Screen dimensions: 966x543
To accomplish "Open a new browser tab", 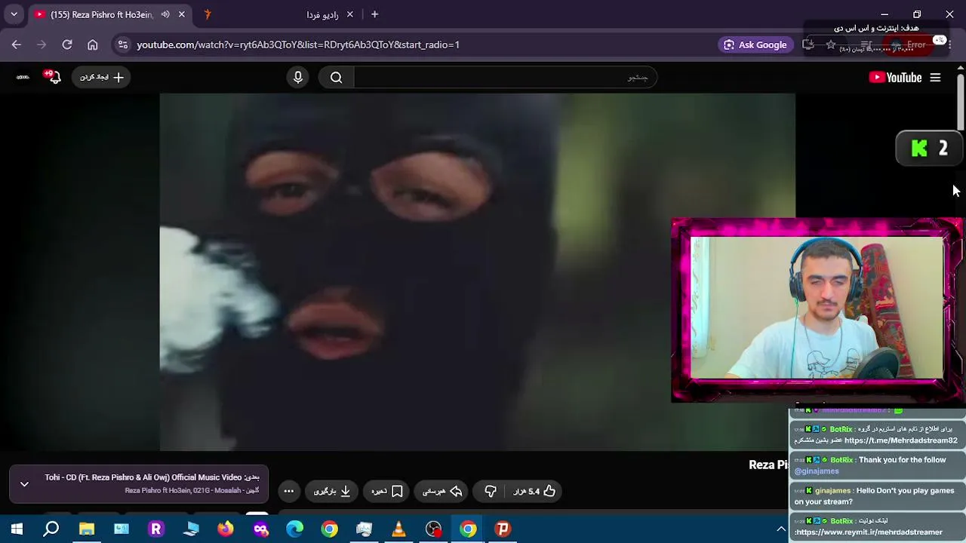I will tap(374, 14).
